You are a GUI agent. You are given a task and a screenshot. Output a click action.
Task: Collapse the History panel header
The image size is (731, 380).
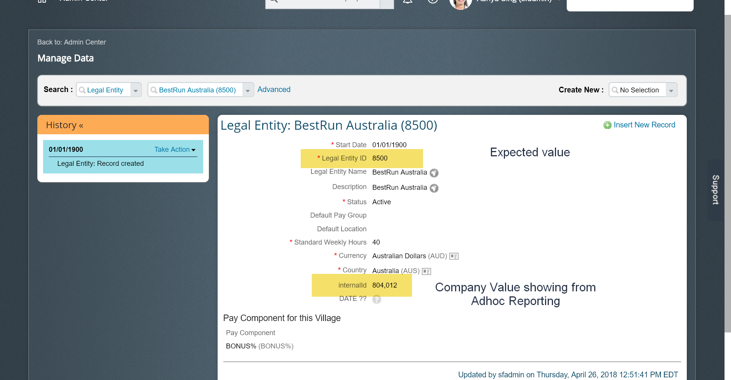coord(123,125)
